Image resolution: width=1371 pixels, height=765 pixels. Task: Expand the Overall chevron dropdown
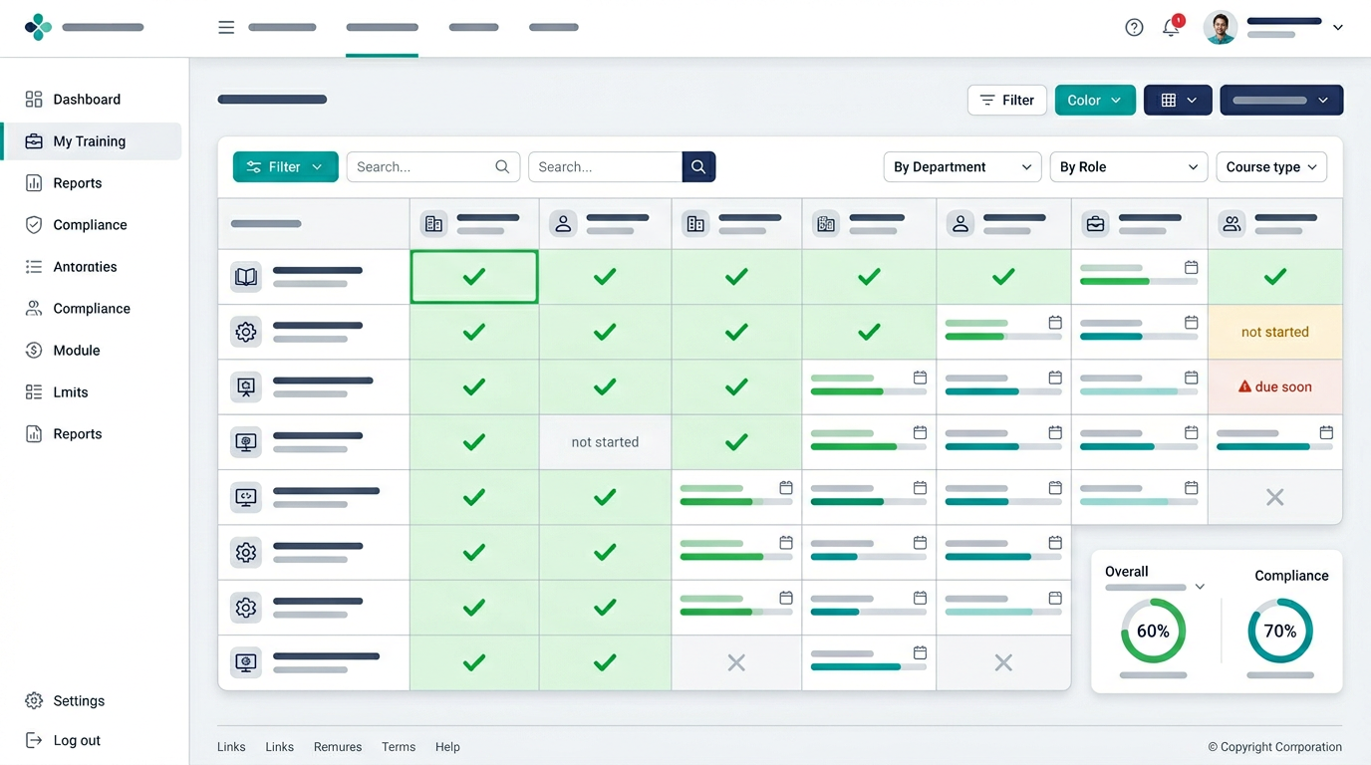(x=1200, y=588)
